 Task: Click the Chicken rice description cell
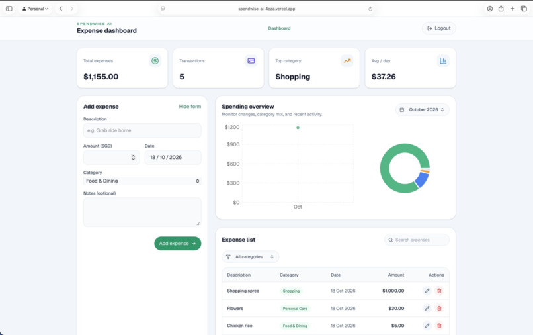pyautogui.click(x=239, y=326)
